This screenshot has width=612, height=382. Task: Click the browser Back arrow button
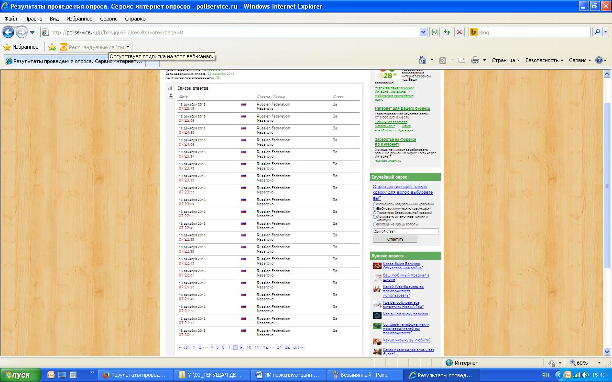pos(8,32)
